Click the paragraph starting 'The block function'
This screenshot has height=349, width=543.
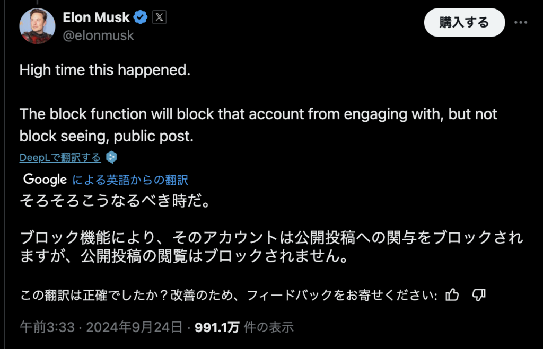(258, 125)
